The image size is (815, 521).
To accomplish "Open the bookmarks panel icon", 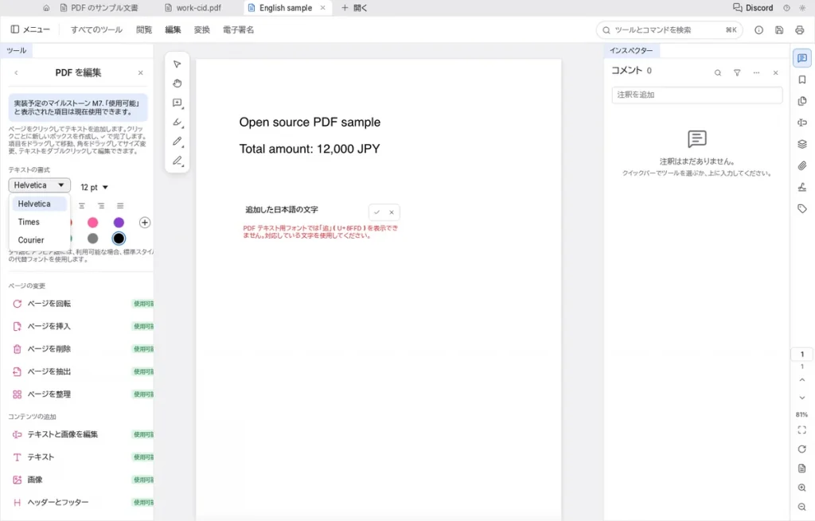I will tap(802, 80).
